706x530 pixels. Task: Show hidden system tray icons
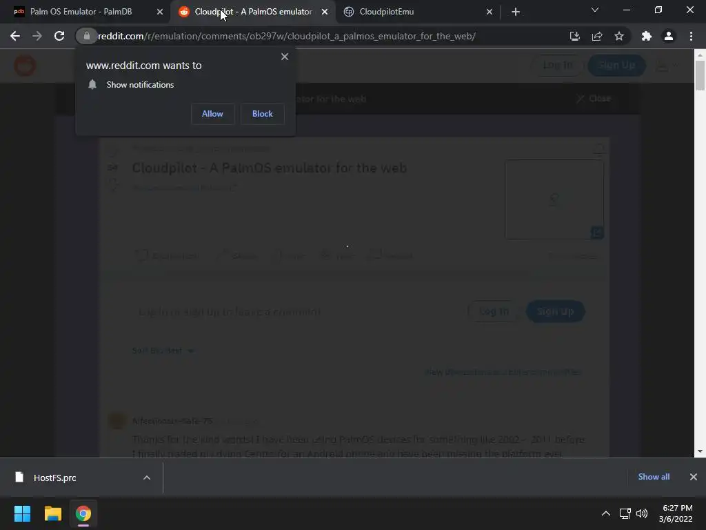606,513
